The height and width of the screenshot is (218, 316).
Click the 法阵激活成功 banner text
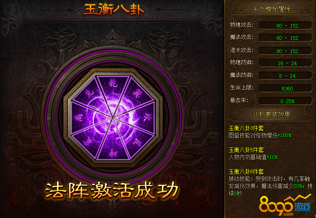[112, 190]
